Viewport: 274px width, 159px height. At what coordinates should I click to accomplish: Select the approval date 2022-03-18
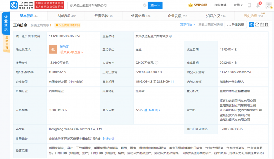(228, 63)
